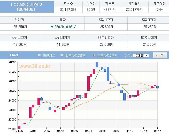The height and width of the screenshot is (138, 169).
Task: Click the 등락 header cell
Action: 63,20
